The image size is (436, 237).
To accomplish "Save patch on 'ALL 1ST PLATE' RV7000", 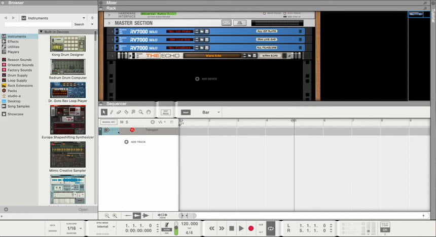I will [x=207, y=31].
